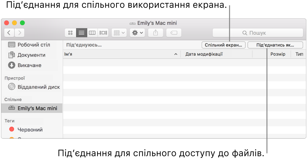Viewport: 307px width, 161px height.
Task: Switch to column view
Action: (92, 33)
